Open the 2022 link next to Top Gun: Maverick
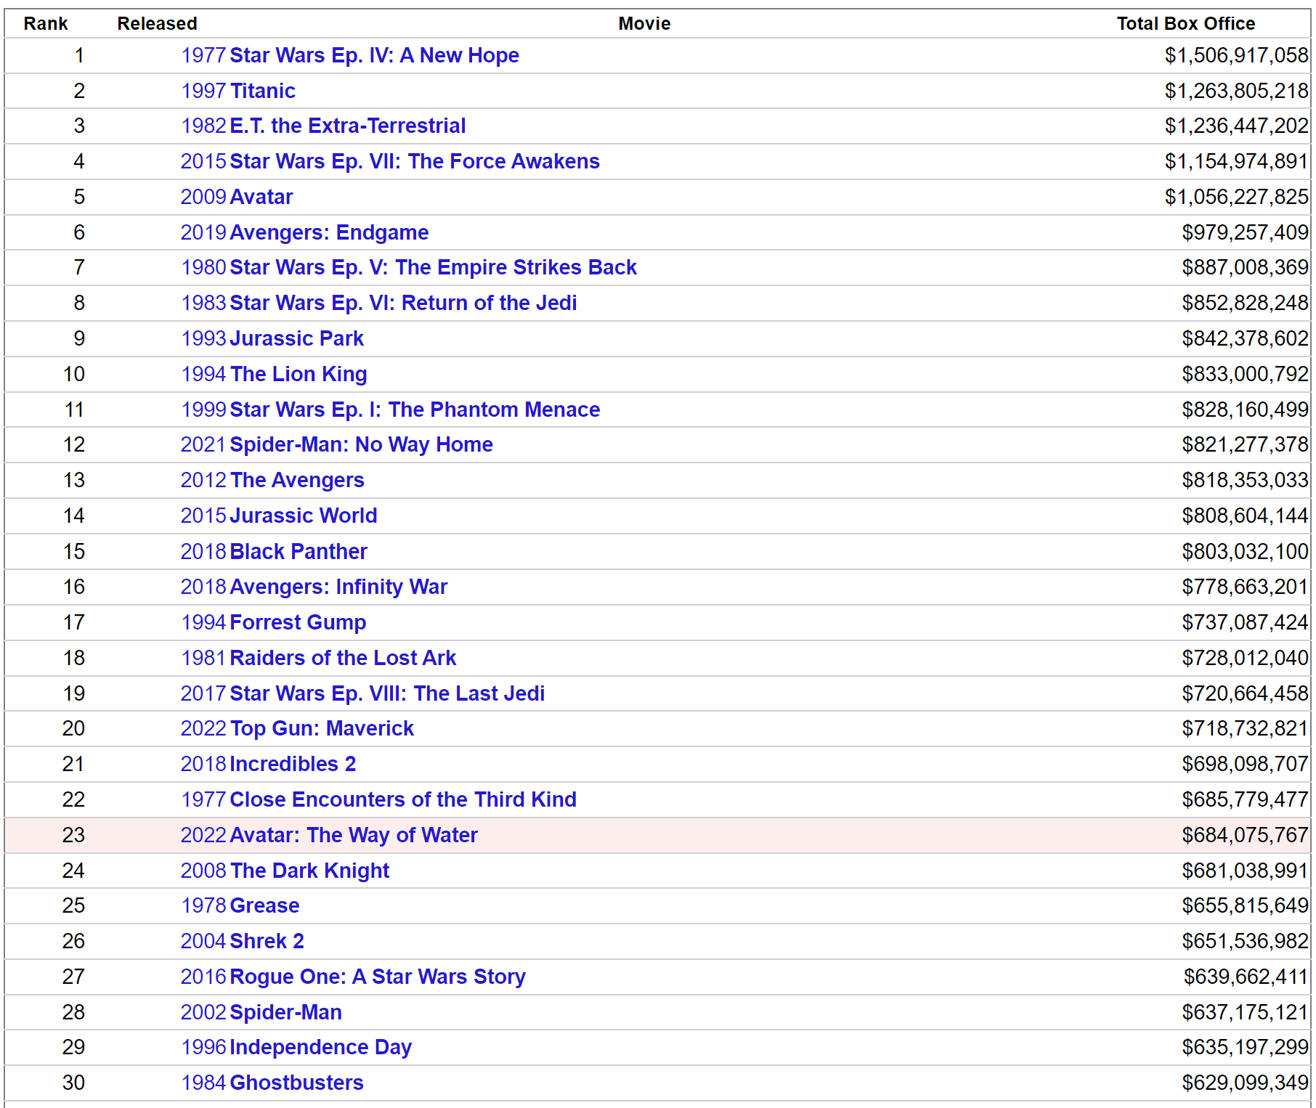This screenshot has height=1108, width=1316. (x=203, y=728)
